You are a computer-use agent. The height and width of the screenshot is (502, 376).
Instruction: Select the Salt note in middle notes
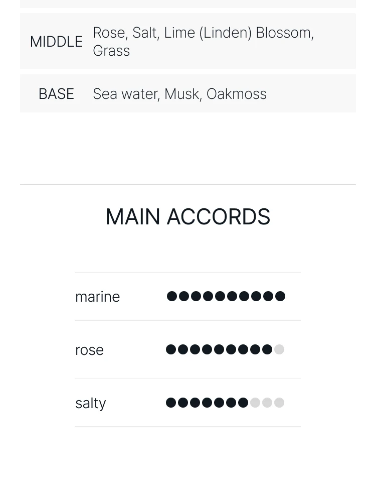click(x=144, y=33)
